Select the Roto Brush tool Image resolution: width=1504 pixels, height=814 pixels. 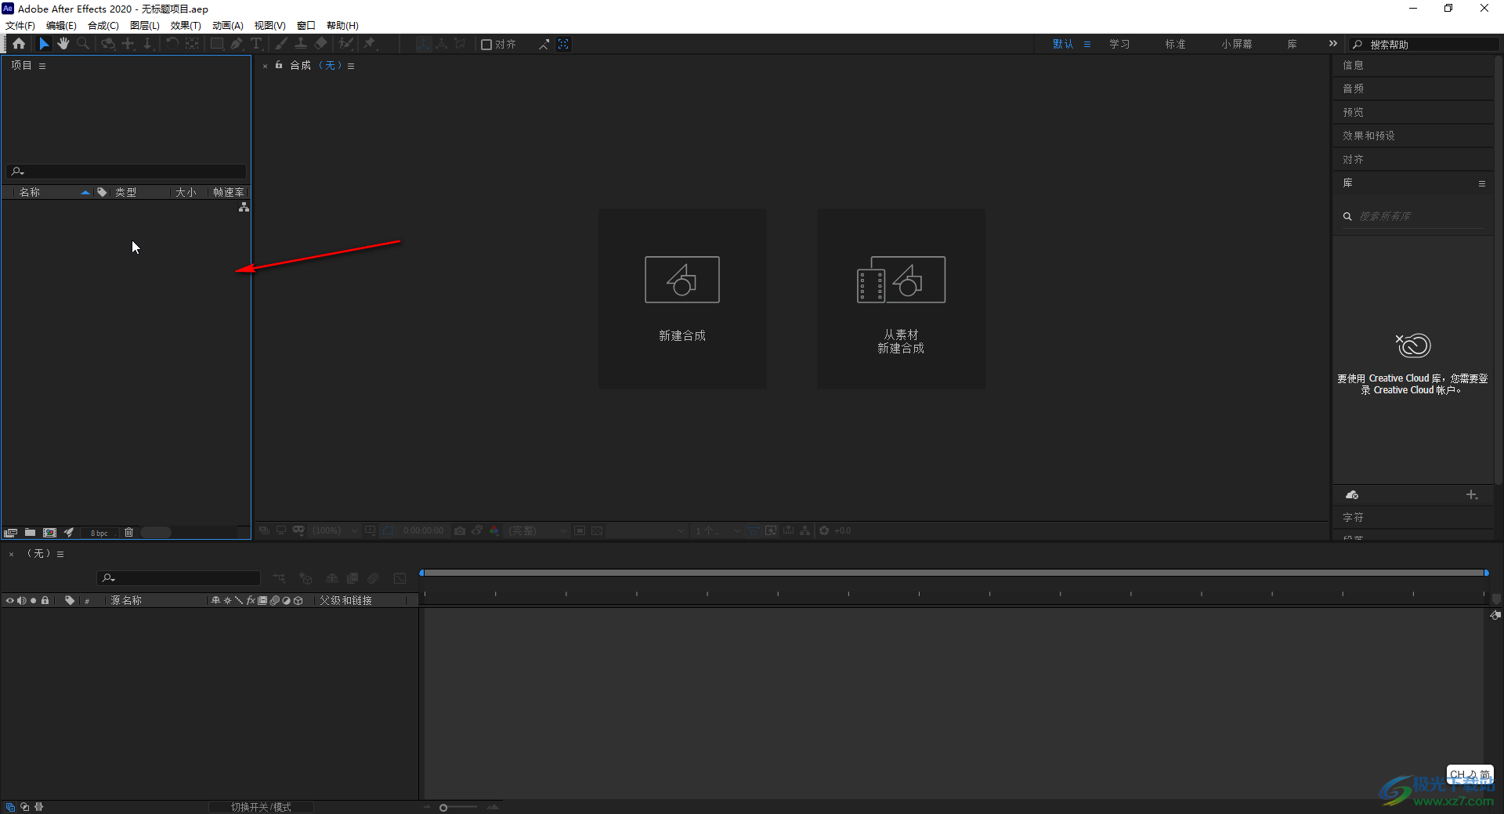tap(345, 44)
